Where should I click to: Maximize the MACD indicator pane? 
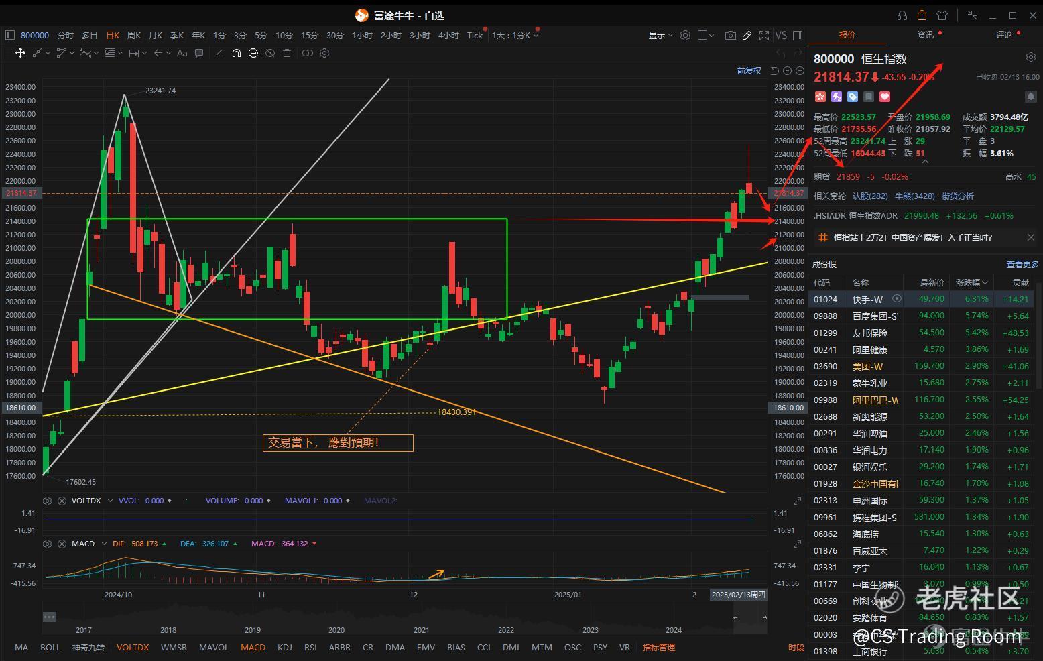point(797,544)
